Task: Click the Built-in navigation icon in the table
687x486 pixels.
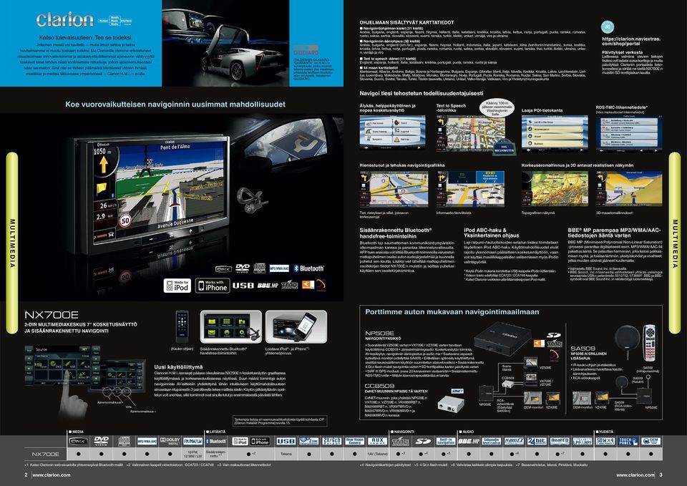Action: pos(446,442)
